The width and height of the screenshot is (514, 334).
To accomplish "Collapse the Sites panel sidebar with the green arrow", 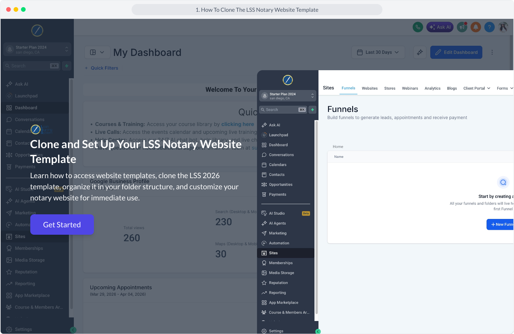I will [318, 332].
